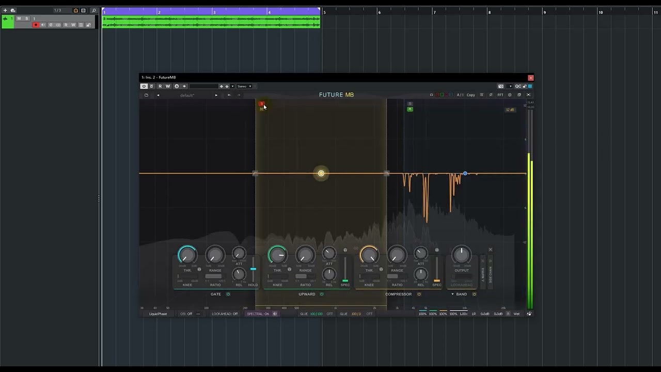Image resolution: width=661 pixels, height=372 pixels.
Task: Solo the middle yellow band S button
Action: [261, 104]
